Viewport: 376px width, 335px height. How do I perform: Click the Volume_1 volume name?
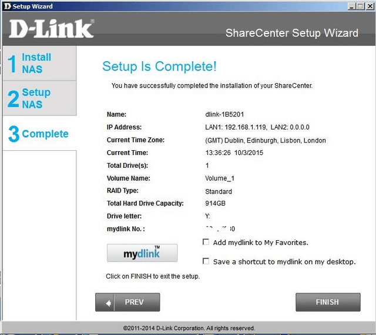(x=220, y=178)
